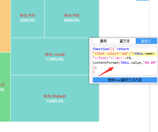Select the 华为 P30 treemap block
158x132 pixels.
point(27,19)
